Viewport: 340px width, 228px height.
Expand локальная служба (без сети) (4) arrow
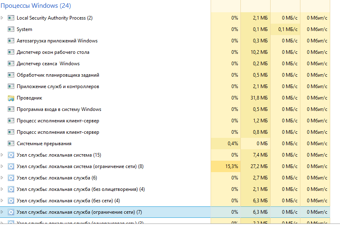click(2, 201)
